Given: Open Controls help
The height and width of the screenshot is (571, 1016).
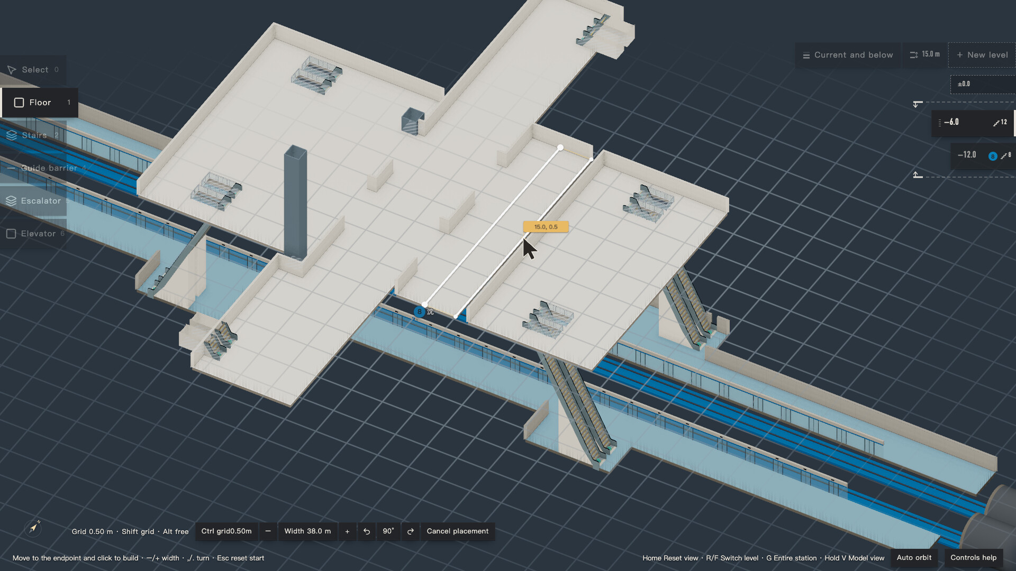Looking at the screenshot, I should pyautogui.click(x=973, y=558).
